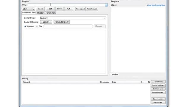Select the Content radio button
The width and height of the screenshot is (190, 107).
coord(25,26)
